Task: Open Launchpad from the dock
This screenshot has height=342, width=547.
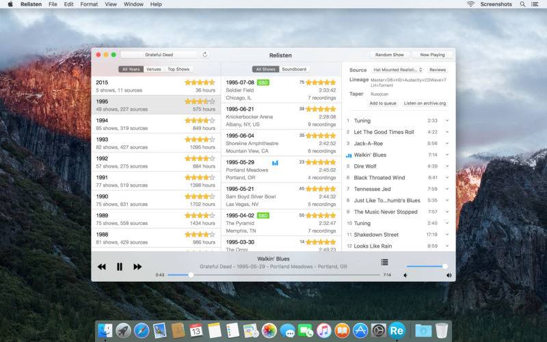Action: coord(123,330)
